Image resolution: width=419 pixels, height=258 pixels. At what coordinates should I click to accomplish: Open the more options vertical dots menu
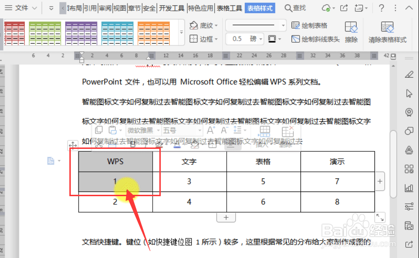pyautogui.click(x=395, y=8)
